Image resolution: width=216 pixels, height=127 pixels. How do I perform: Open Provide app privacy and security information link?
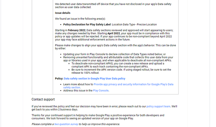[118, 86]
